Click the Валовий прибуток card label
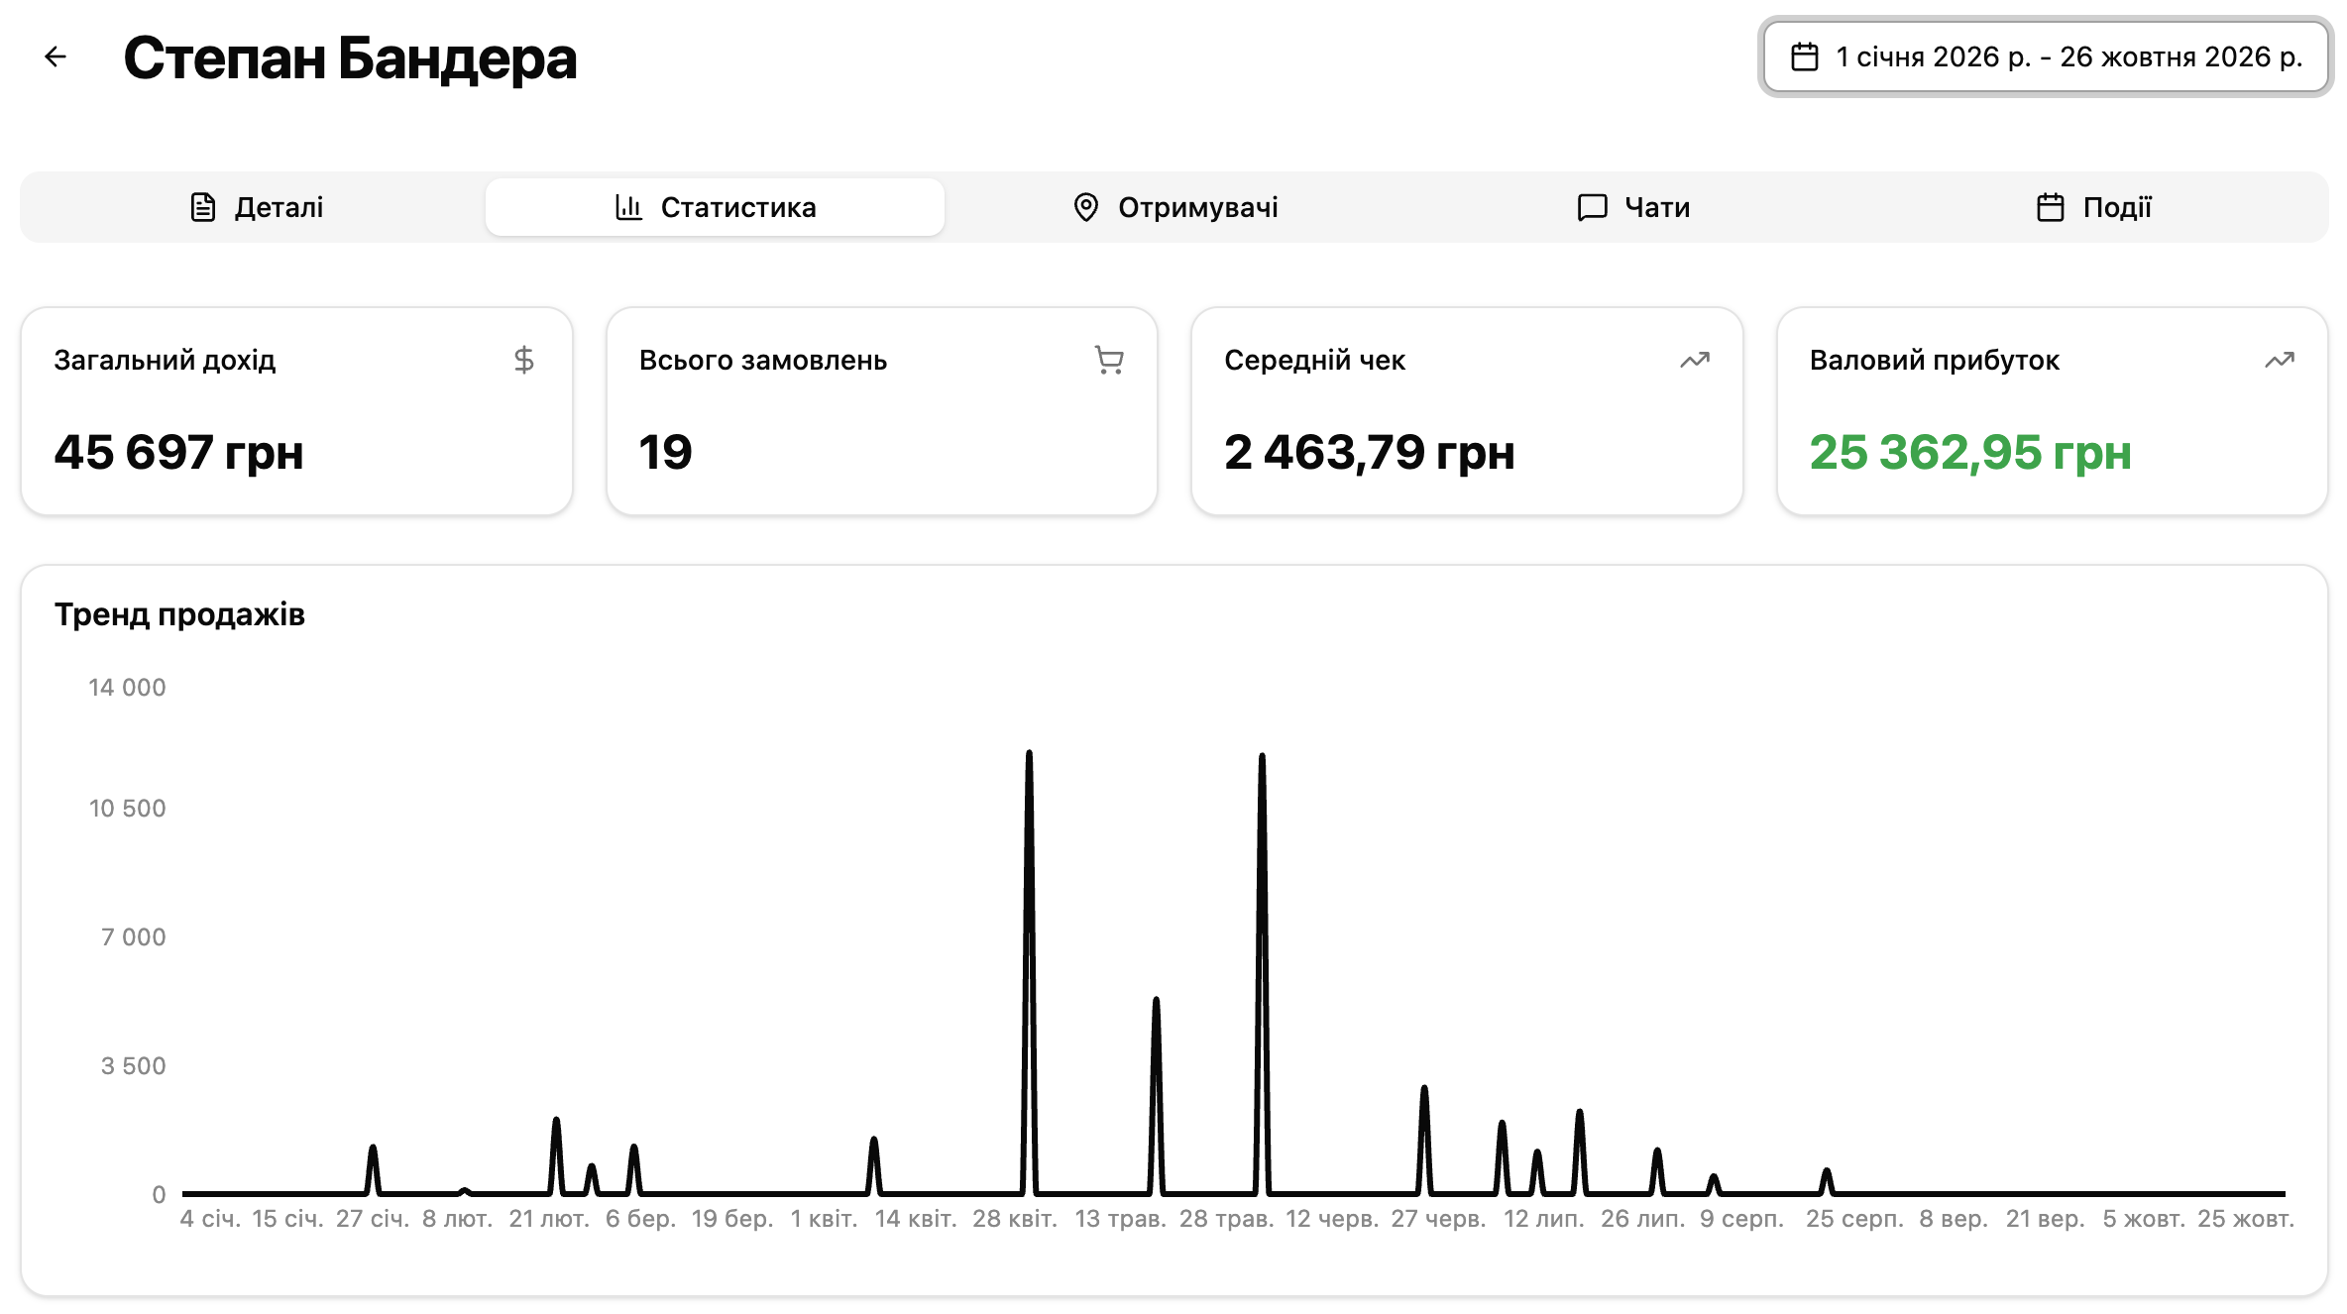Screen dimensions: 2347x1314 [x=1934, y=360]
